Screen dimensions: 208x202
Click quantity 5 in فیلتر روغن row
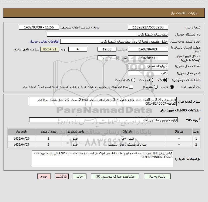[x=48, y=139]
